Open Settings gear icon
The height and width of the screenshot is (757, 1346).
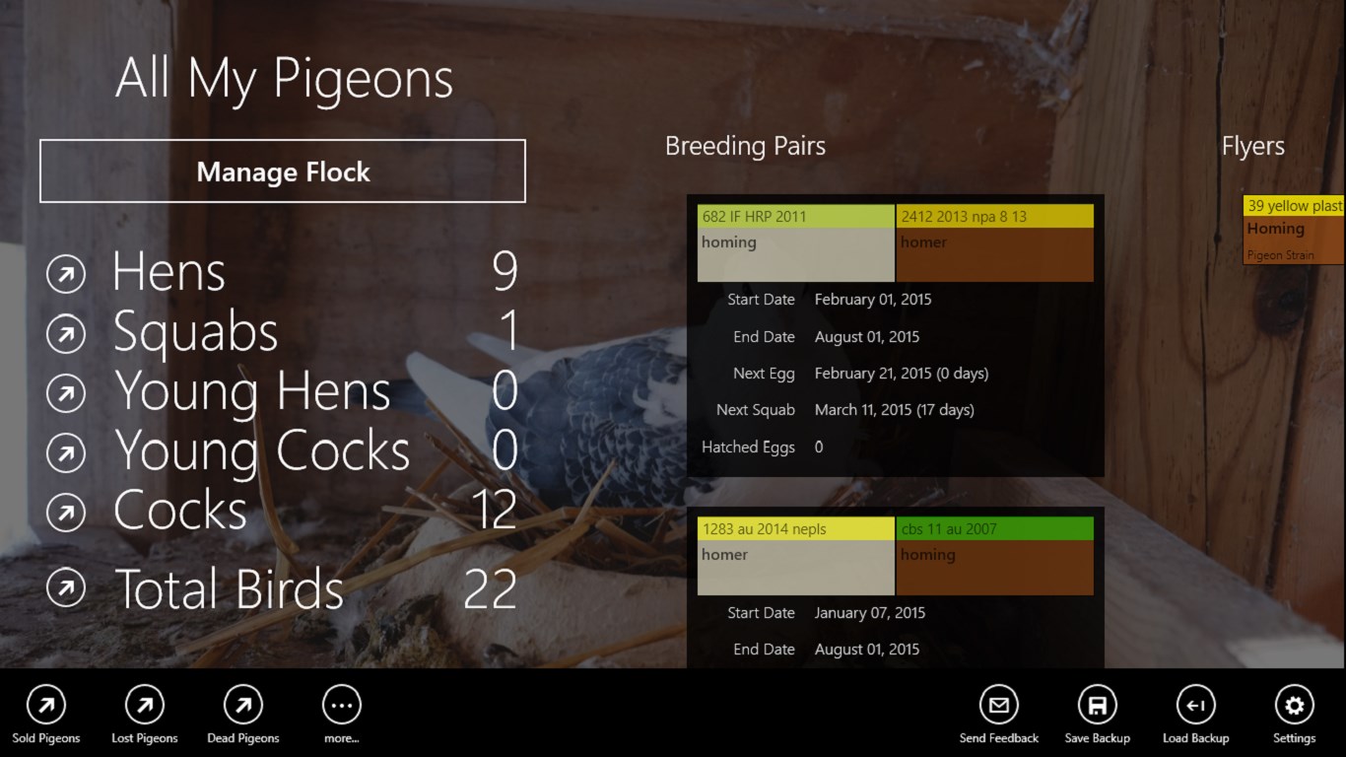(1295, 705)
